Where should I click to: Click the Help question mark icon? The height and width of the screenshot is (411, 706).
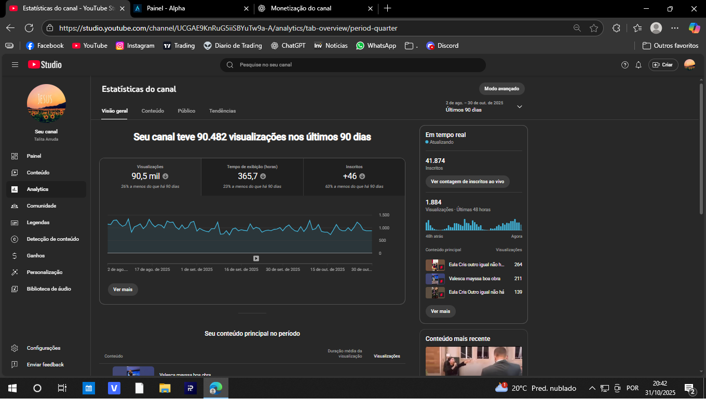pyautogui.click(x=625, y=65)
